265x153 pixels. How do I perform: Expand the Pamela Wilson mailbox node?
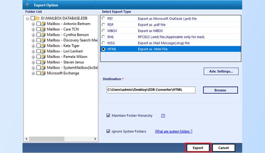(33, 57)
